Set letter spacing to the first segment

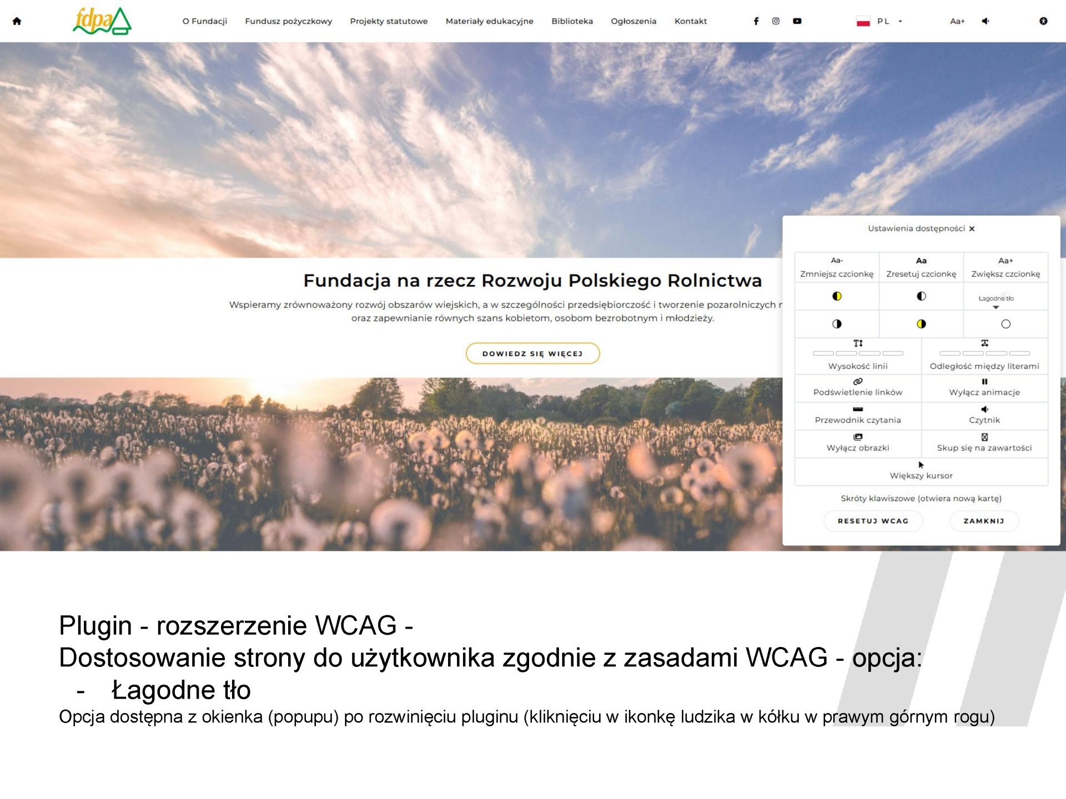coord(950,353)
